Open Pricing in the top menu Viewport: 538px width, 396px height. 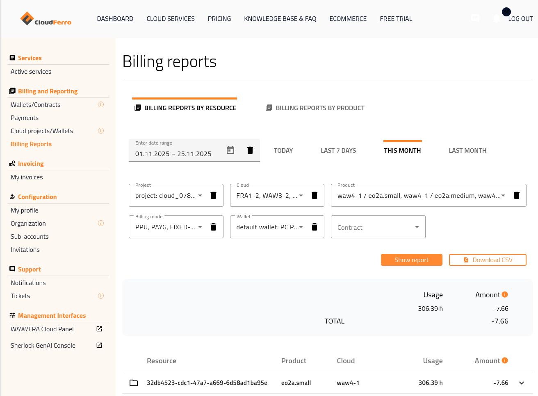[x=219, y=19]
